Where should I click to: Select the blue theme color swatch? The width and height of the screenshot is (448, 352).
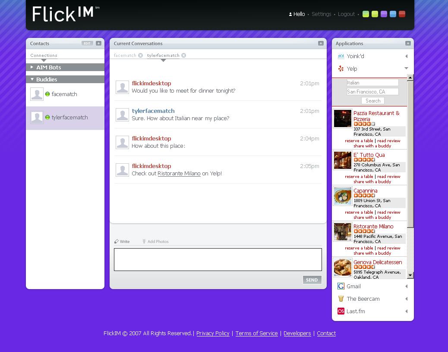(393, 14)
